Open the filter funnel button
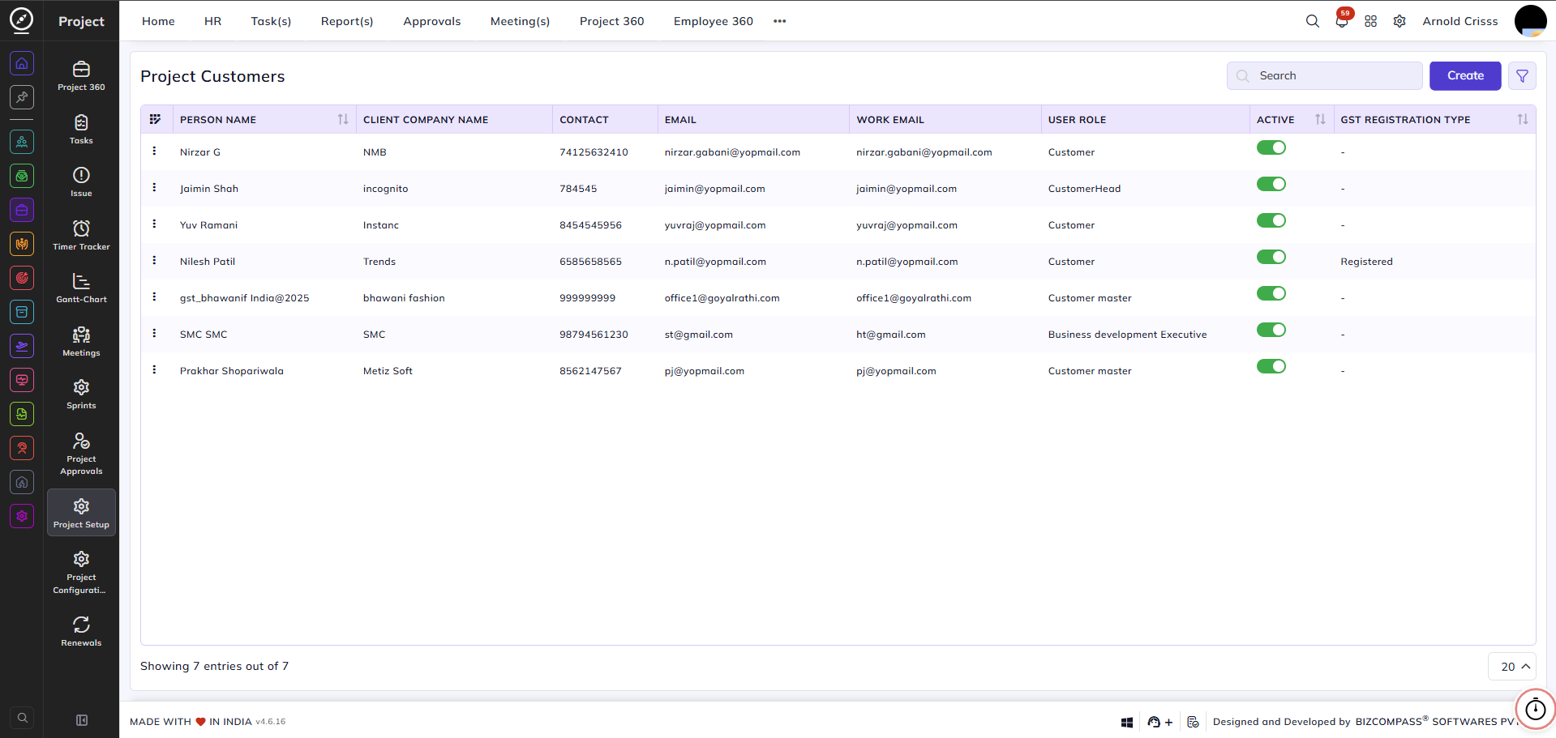1556x738 pixels. pos(1522,75)
